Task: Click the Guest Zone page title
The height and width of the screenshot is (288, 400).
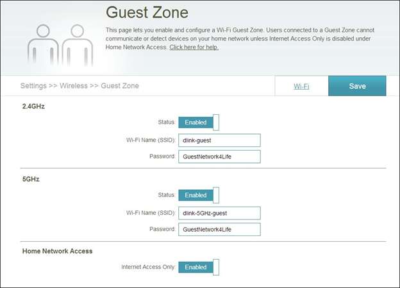Action: pyautogui.click(x=147, y=13)
